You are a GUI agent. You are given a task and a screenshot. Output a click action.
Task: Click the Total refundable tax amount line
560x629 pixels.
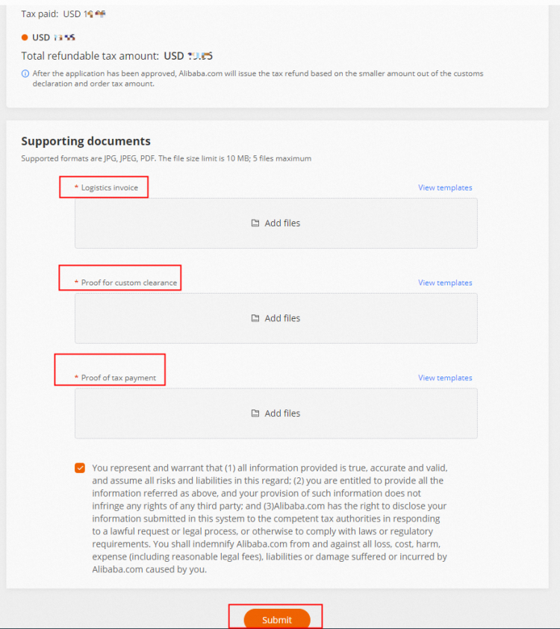pyautogui.click(x=117, y=56)
